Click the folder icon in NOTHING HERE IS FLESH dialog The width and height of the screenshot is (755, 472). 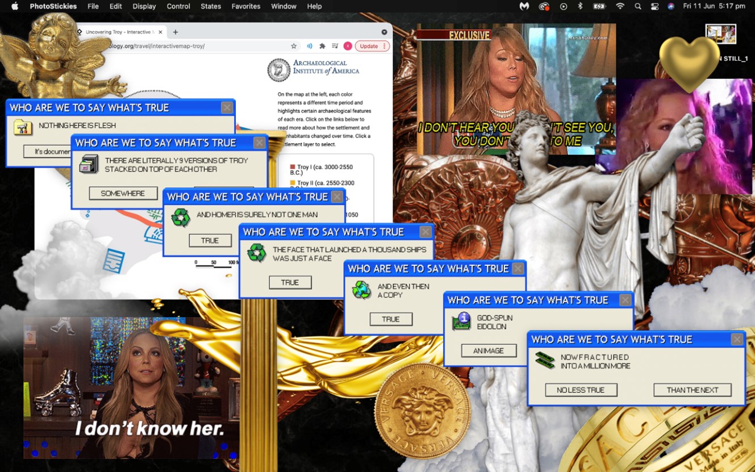tap(23, 127)
